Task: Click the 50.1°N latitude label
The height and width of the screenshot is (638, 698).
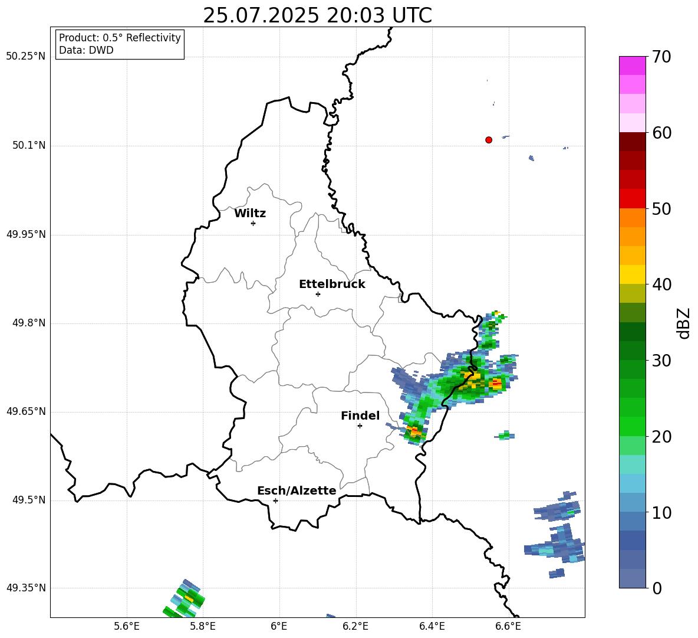Action: 28,146
